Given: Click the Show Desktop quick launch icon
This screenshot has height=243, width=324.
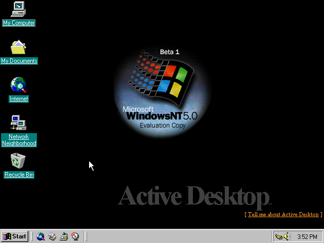Looking at the screenshot, I should [x=64, y=236].
